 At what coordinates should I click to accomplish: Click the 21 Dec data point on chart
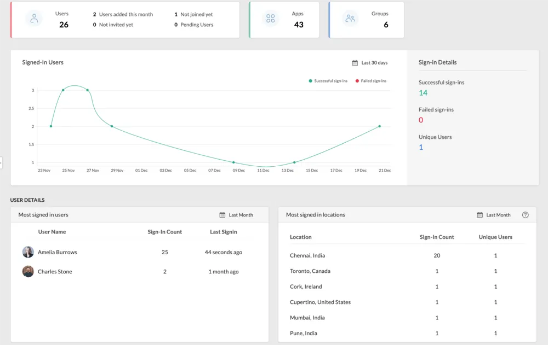(379, 126)
